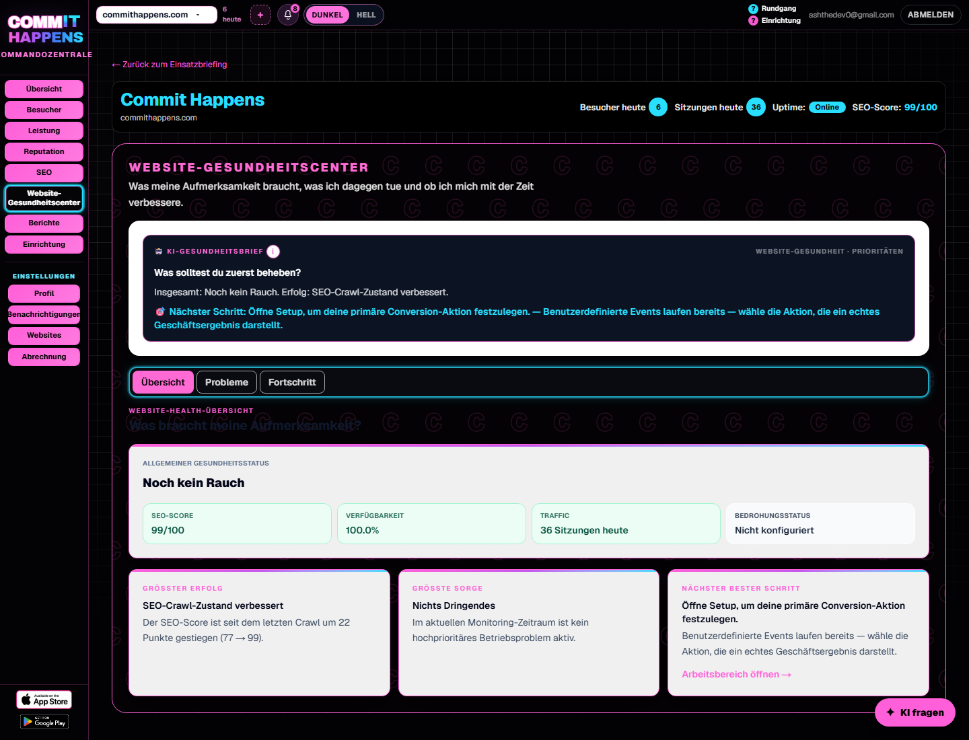Viewport: 969px width, 740px height.
Task: Open the Apple App Store badge
Action: [x=44, y=700]
